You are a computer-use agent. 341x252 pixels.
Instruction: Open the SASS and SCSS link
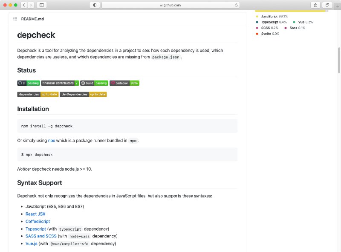click(x=41, y=236)
